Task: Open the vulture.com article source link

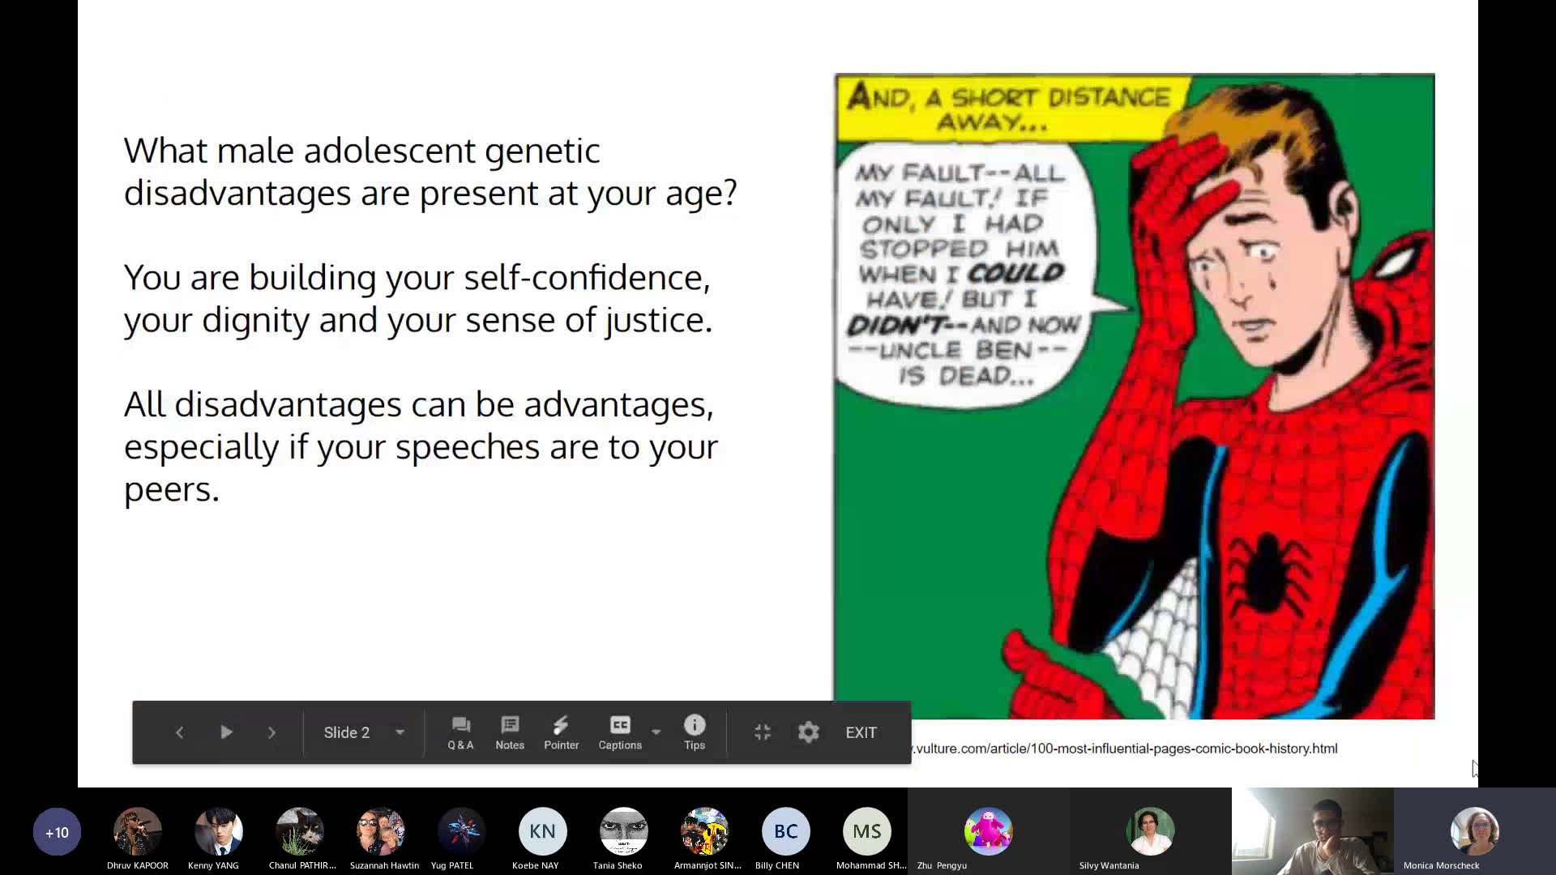Action: click(1125, 749)
